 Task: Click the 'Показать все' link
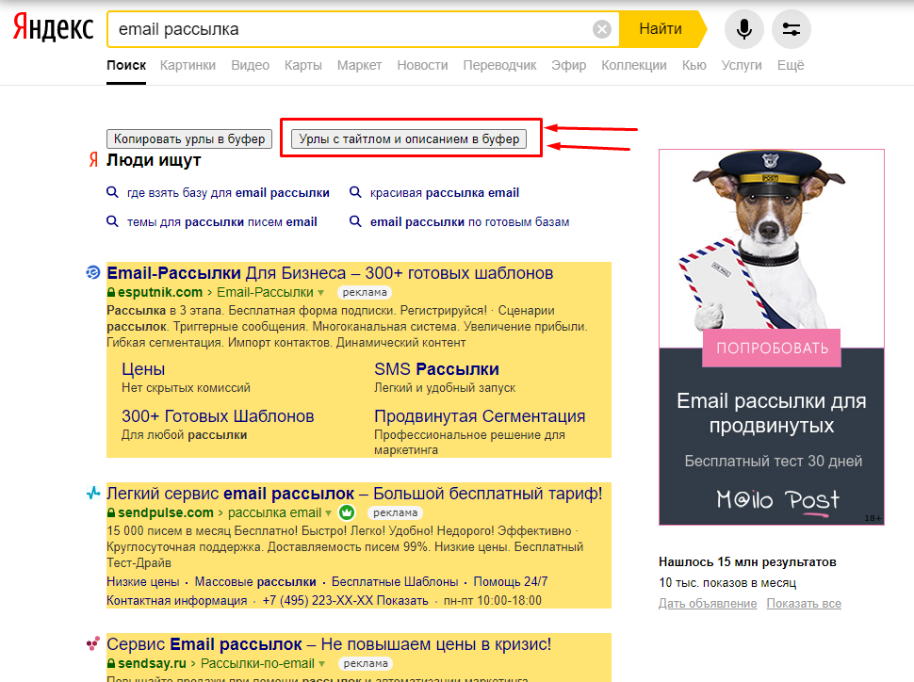804,603
